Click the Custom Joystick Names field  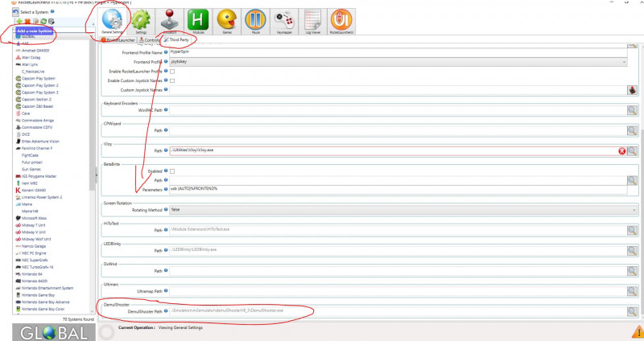(398, 90)
